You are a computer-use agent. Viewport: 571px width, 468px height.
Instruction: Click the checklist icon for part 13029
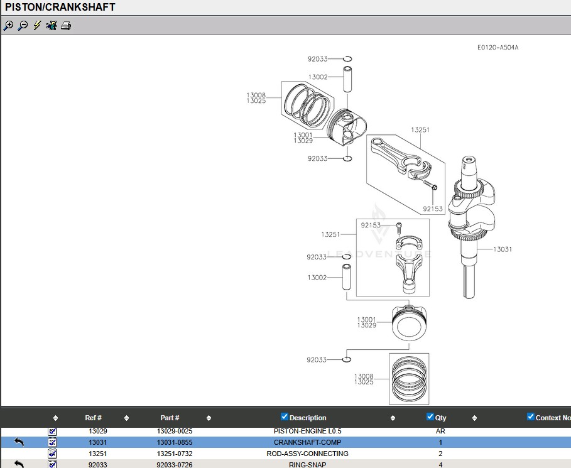(53, 432)
